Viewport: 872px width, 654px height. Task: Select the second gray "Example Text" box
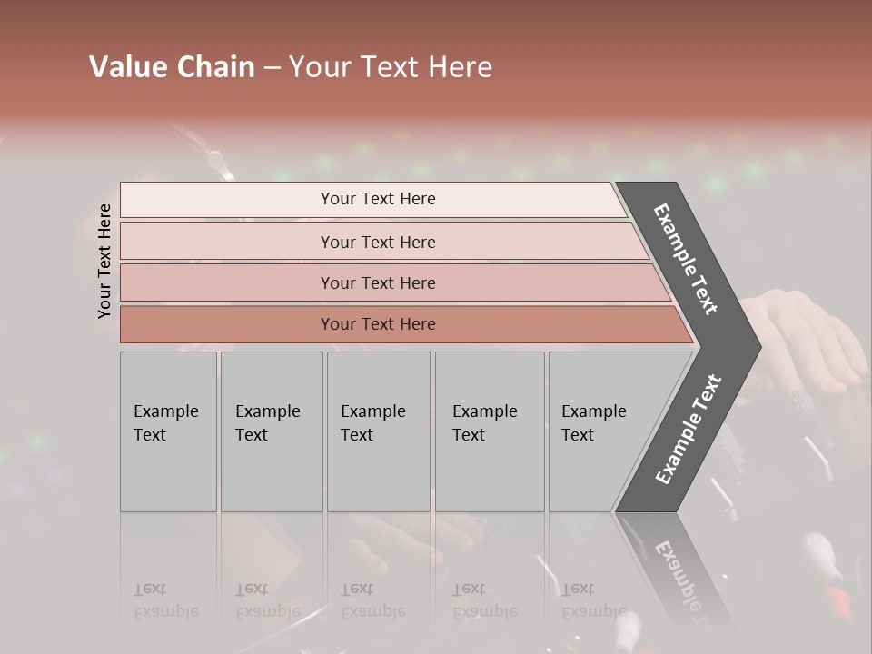click(x=271, y=431)
